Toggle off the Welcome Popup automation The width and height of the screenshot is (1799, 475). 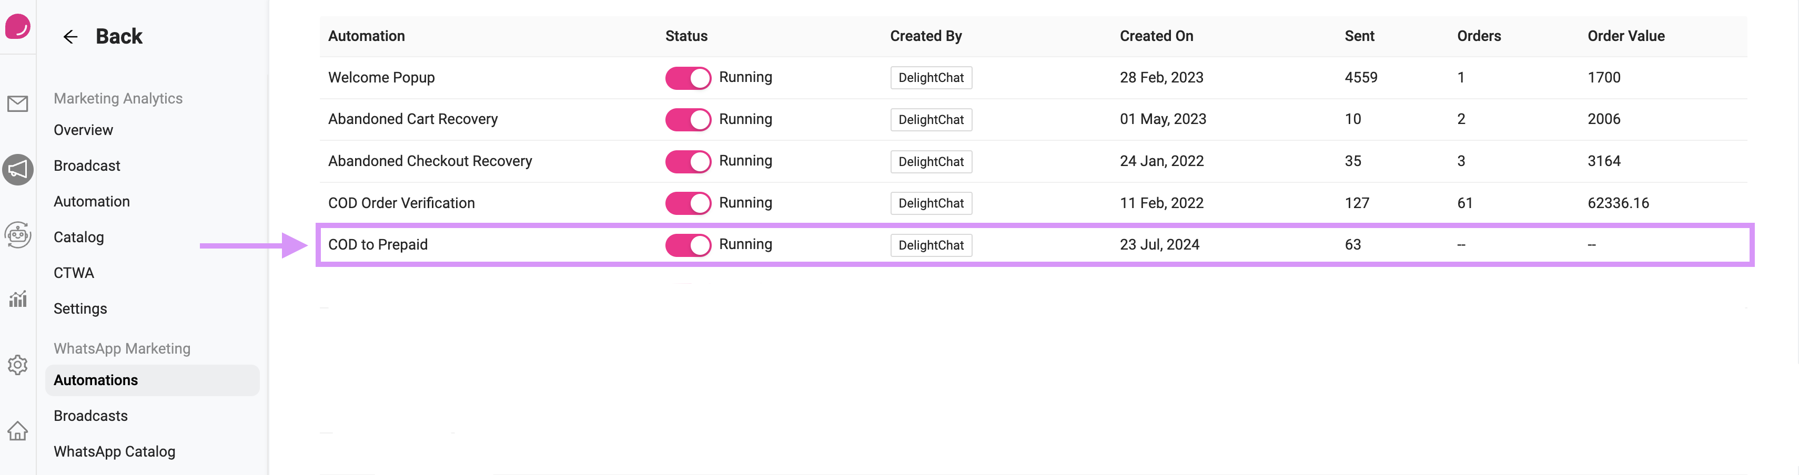pyautogui.click(x=688, y=78)
